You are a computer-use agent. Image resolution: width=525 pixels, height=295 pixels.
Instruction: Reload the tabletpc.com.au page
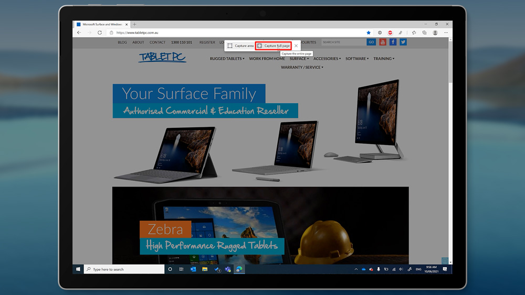point(99,32)
